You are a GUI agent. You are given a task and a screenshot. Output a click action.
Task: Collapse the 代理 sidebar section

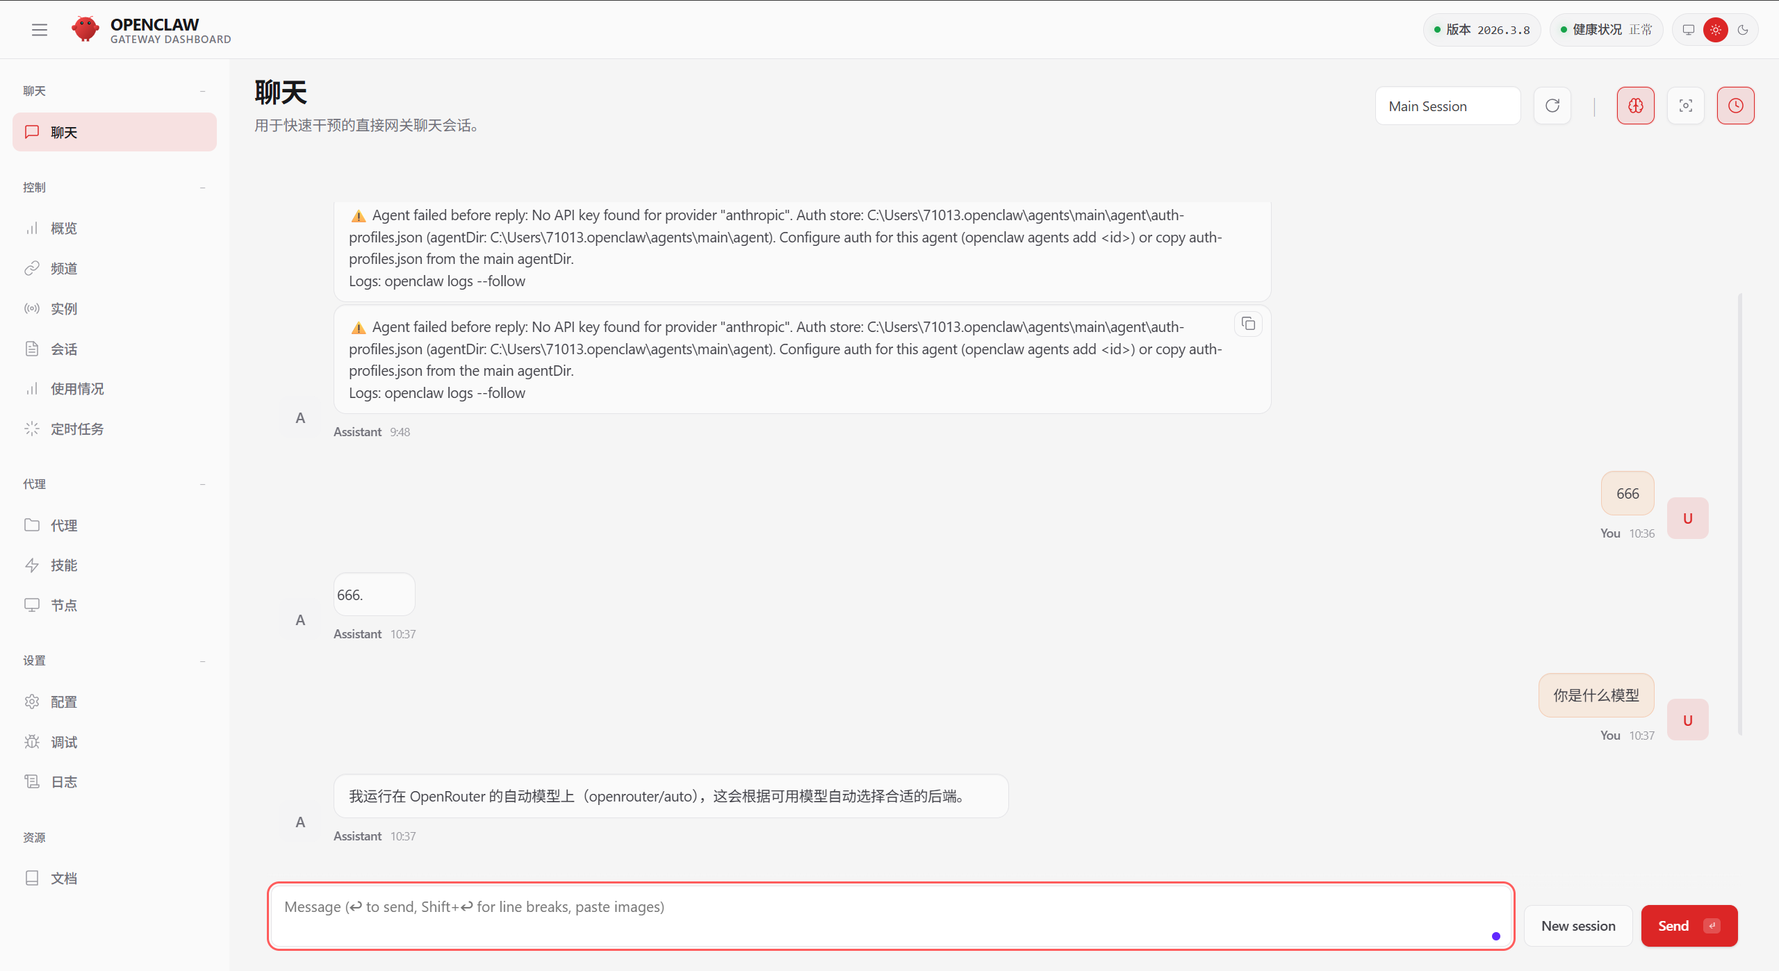pos(202,484)
